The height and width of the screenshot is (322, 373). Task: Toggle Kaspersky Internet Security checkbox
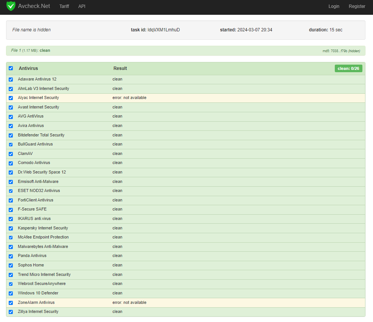(x=11, y=228)
